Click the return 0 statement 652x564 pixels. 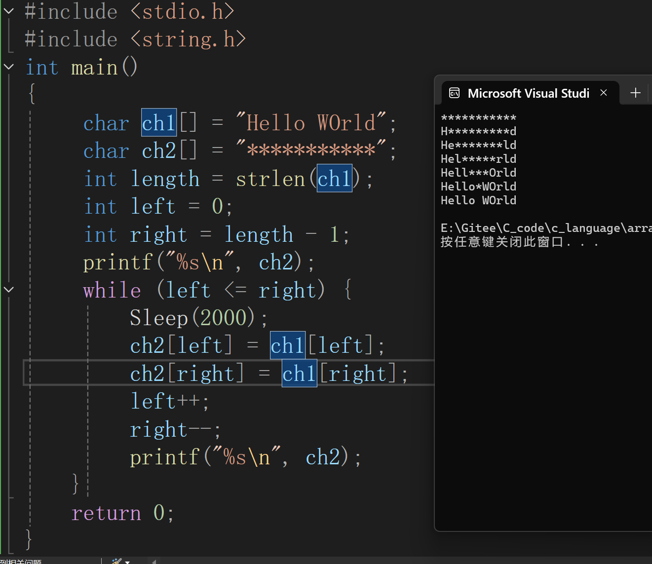[122, 513]
